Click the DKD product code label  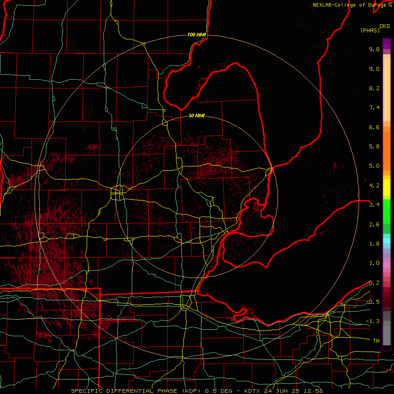pos(384,26)
